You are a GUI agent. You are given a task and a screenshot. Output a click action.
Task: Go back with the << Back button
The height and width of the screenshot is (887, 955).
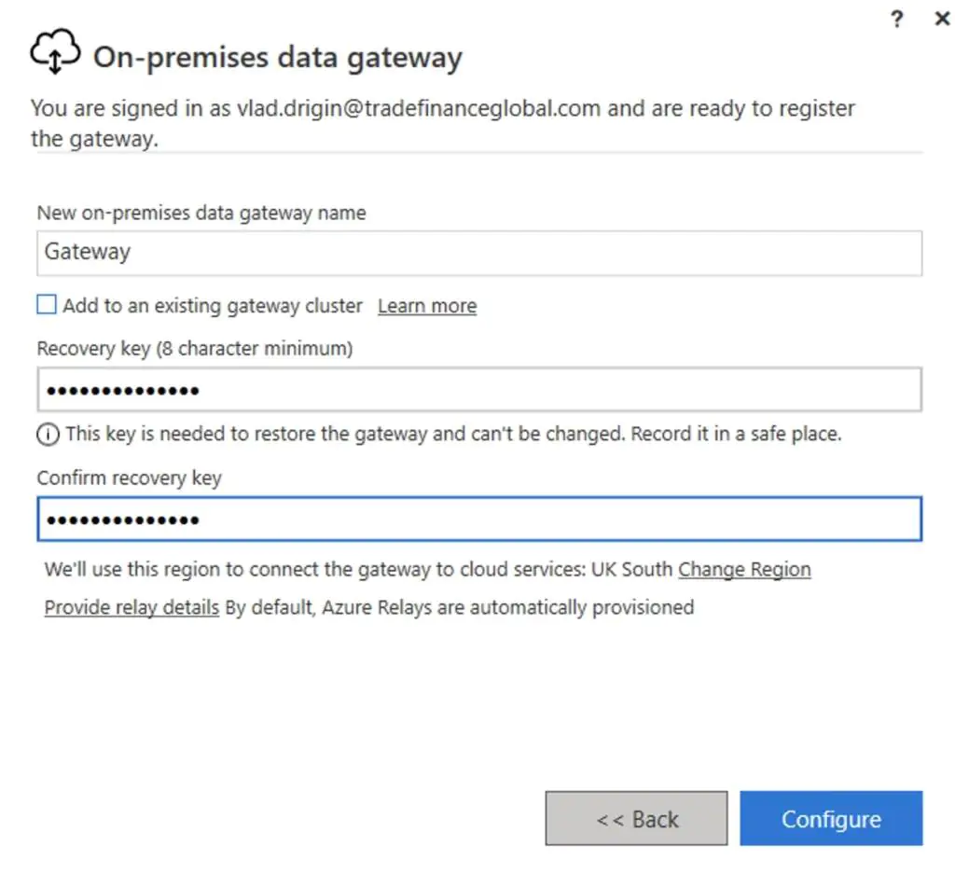[x=636, y=818]
